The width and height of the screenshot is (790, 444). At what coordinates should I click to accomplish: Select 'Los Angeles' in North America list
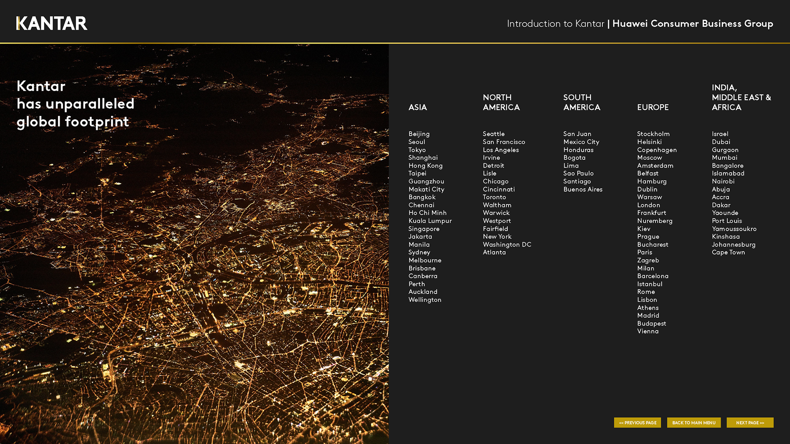[x=501, y=150]
